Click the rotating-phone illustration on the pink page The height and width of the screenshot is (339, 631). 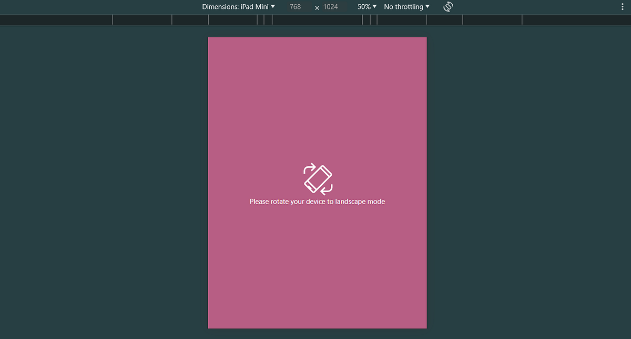pyautogui.click(x=317, y=178)
